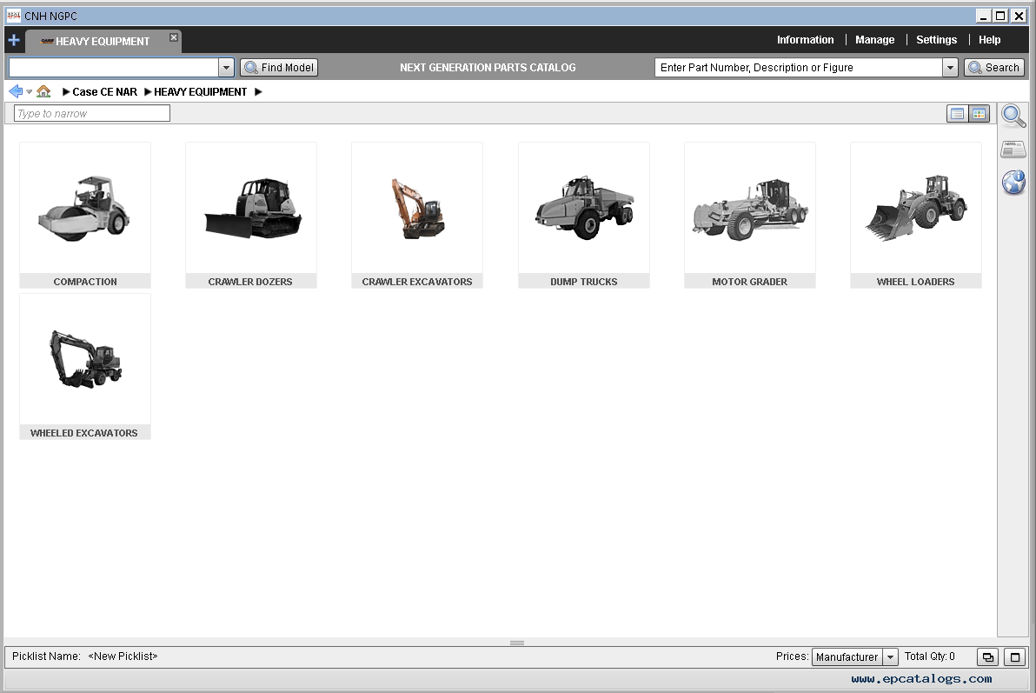Open the magnifier search side panel
Screen dimensions: 1036x693
(x=1013, y=116)
